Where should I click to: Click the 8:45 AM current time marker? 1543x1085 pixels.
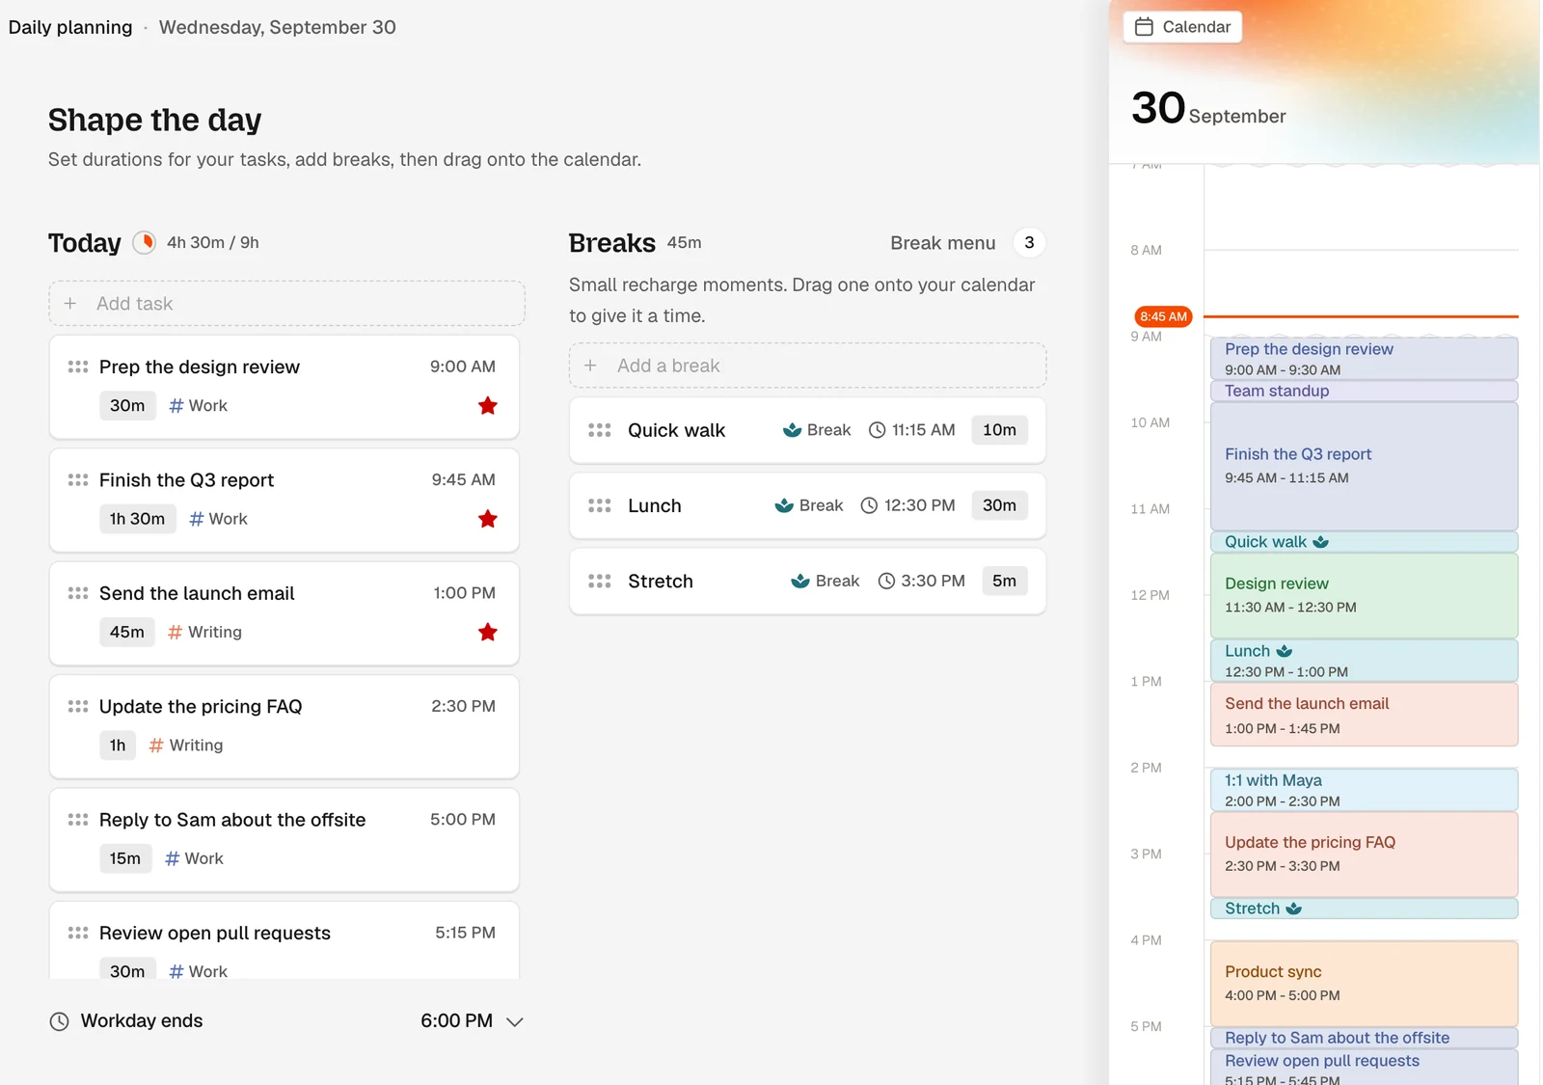[x=1163, y=316]
